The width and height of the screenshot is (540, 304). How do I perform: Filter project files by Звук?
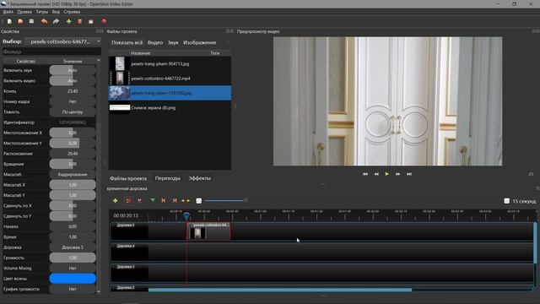173,42
